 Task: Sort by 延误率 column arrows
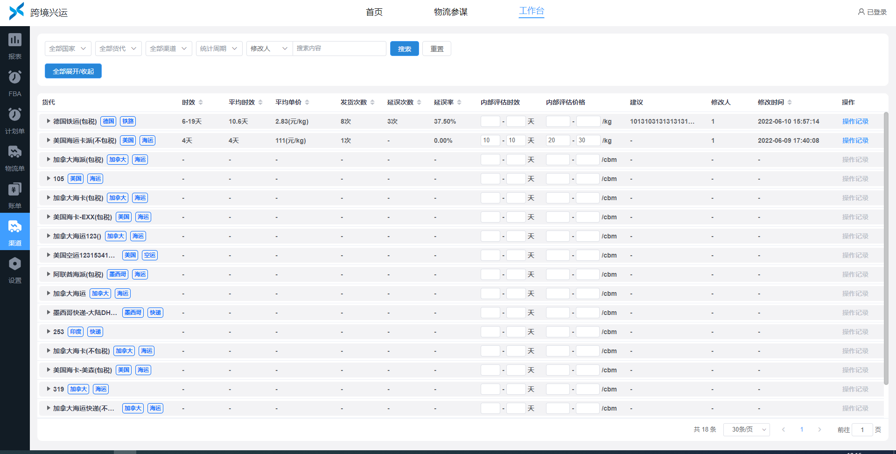[459, 102]
